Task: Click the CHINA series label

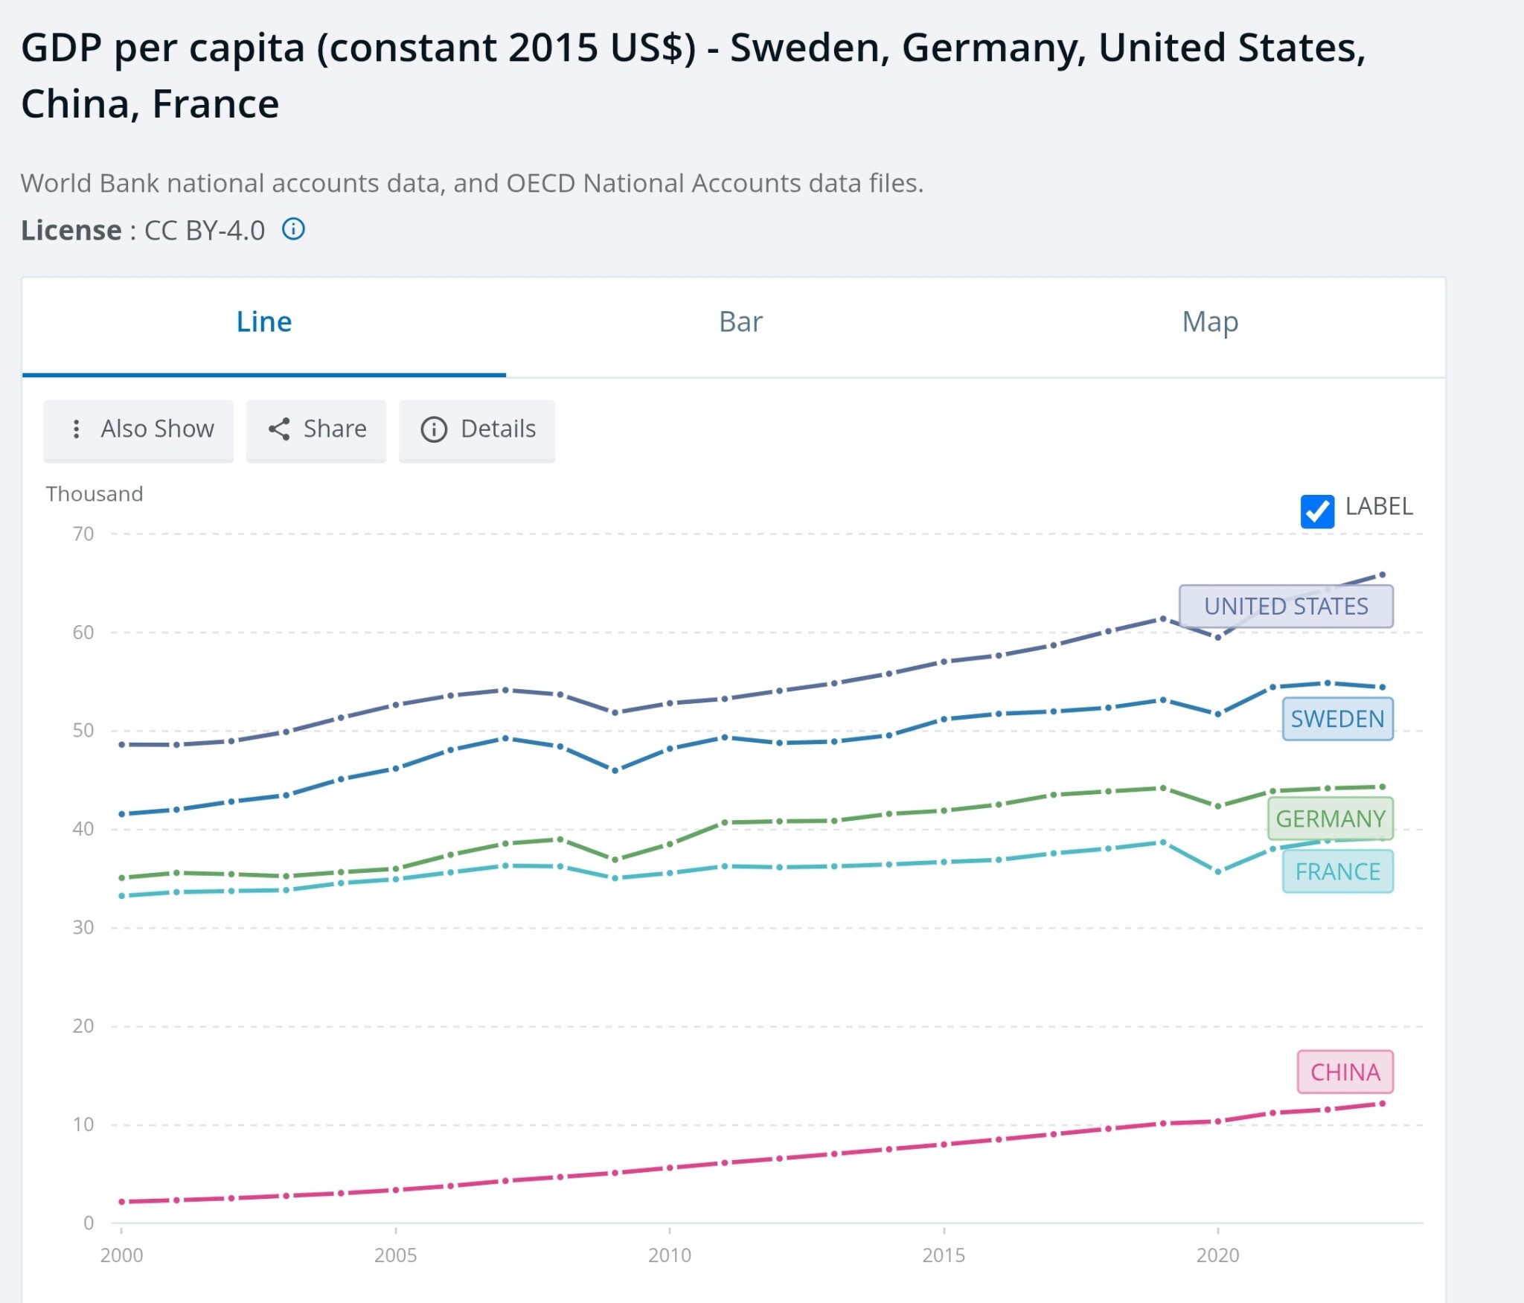Action: [x=1345, y=1072]
